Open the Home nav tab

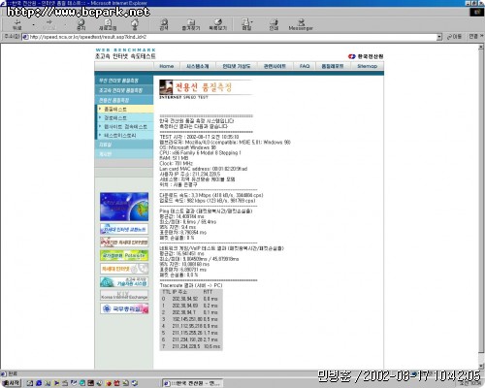167,66
